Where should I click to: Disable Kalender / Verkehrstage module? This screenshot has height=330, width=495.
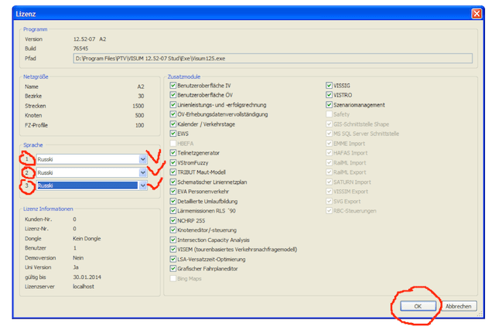(x=172, y=124)
